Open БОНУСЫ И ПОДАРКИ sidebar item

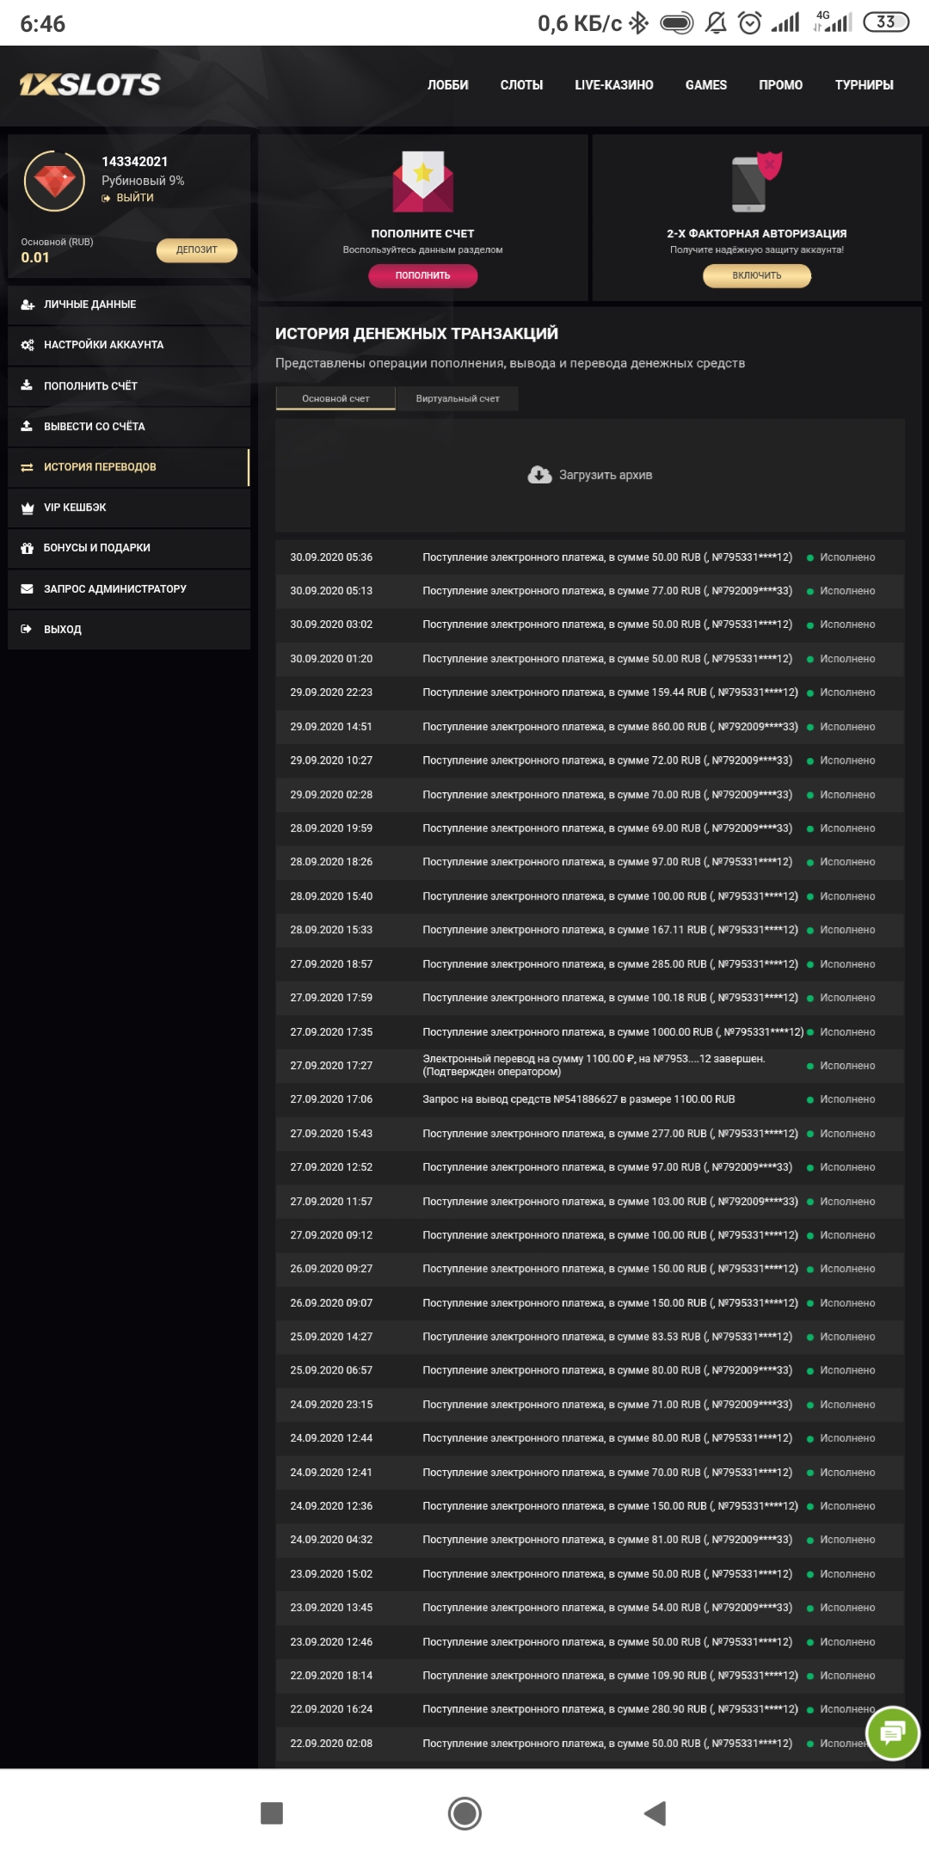[x=129, y=548]
